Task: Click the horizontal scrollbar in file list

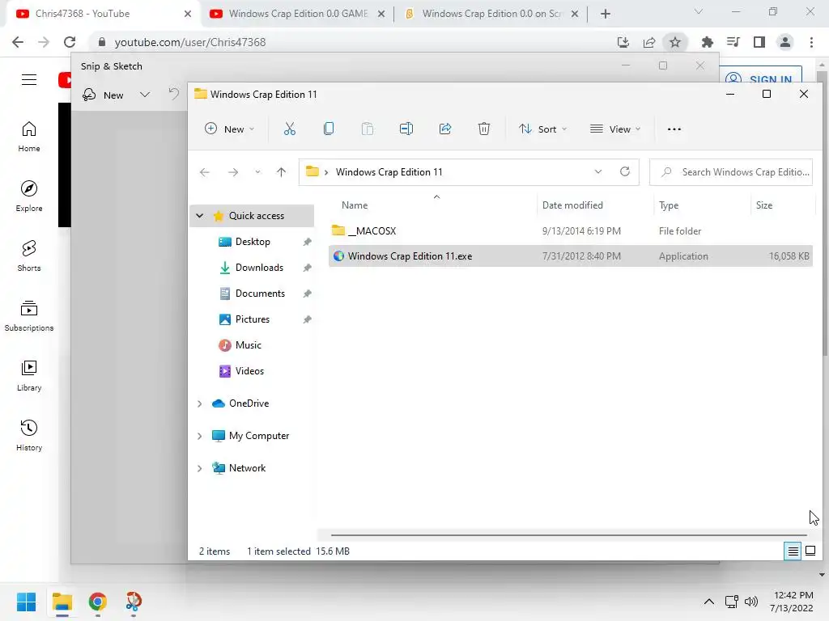Action: (568, 535)
